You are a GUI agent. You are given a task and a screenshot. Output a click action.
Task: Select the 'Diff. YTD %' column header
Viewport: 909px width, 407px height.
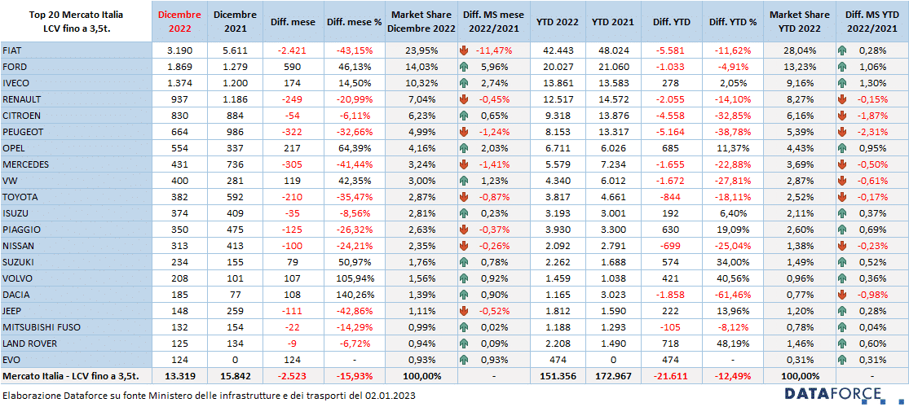coord(733,21)
